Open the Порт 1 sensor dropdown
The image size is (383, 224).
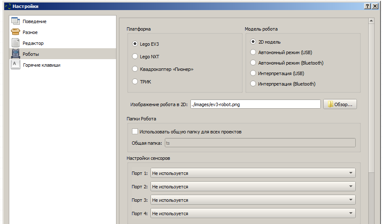pyautogui.click(x=253, y=173)
